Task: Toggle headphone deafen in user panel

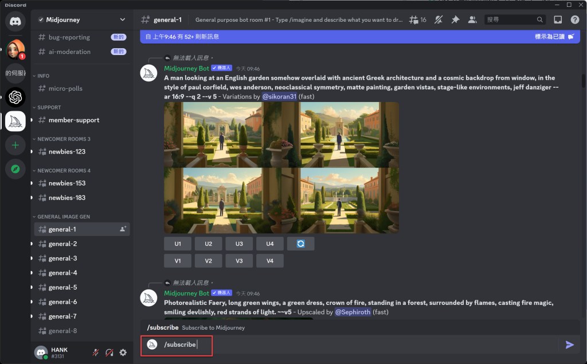Action: [x=109, y=353]
